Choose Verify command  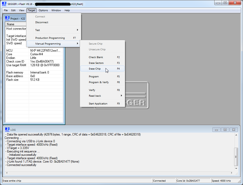(x=102, y=90)
